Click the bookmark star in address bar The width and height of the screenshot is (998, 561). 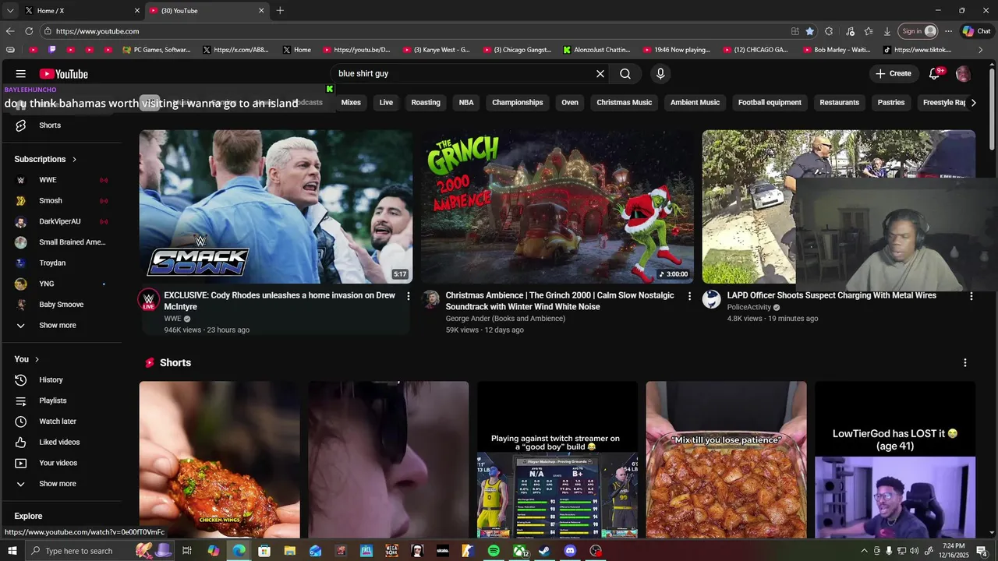coord(810,31)
